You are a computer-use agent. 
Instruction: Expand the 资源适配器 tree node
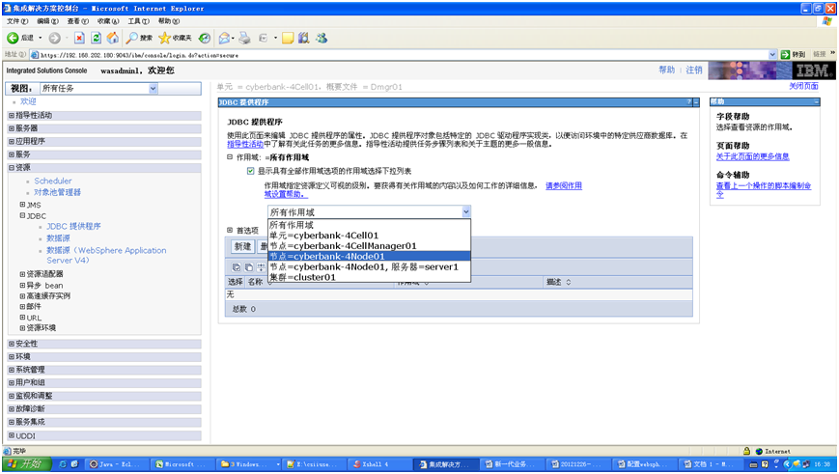coord(22,274)
